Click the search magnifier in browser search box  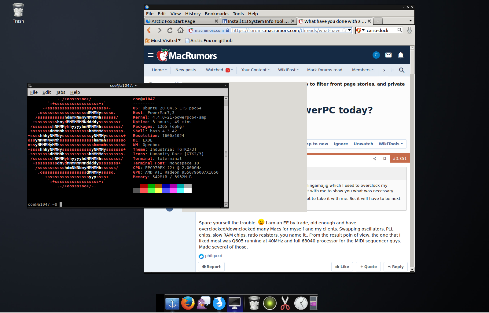pyautogui.click(x=399, y=30)
